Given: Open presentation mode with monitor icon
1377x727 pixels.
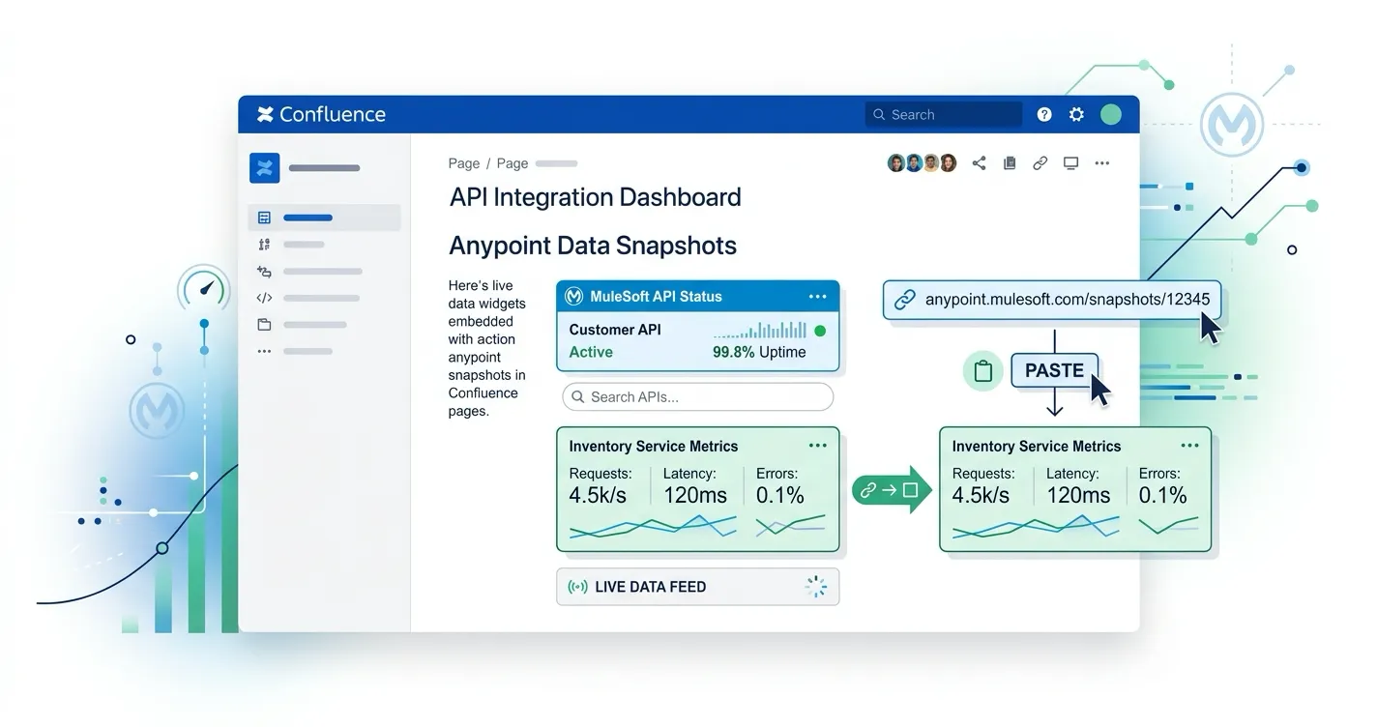Looking at the screenshot, I should pos(1070,162).
